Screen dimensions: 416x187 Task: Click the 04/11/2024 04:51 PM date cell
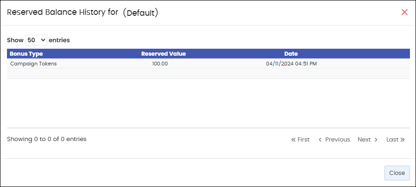tap(291, 64)
